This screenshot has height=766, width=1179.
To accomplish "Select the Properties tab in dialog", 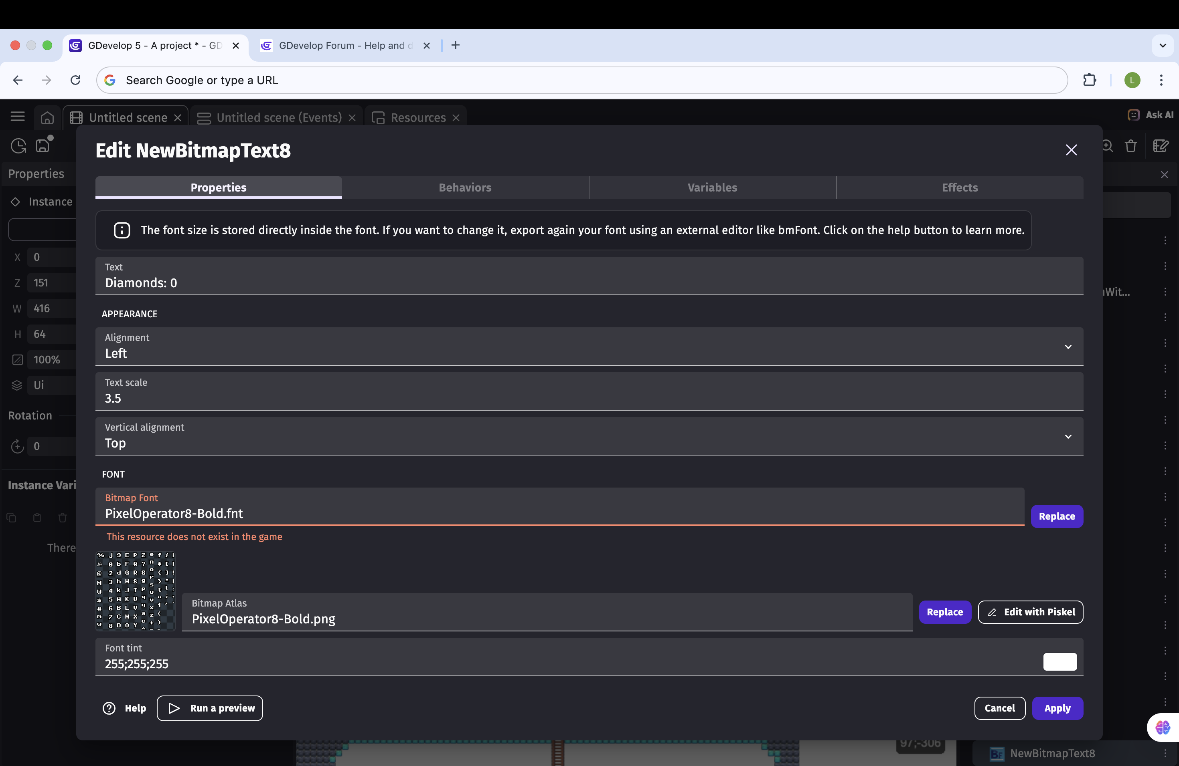I will click(219, 187).
